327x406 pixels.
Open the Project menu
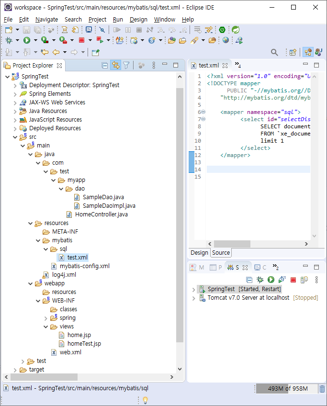coord(97,20)
